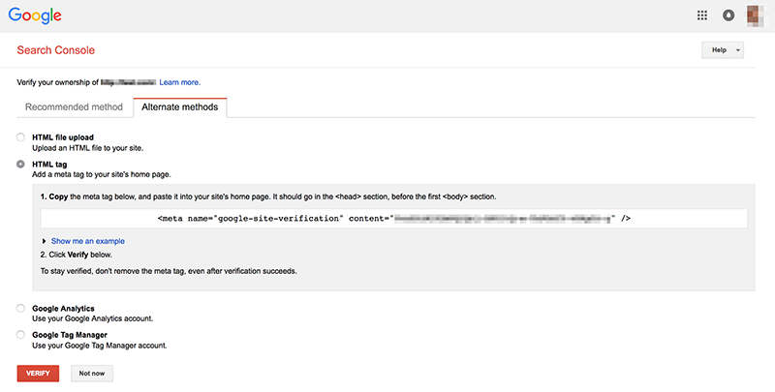The width and height of the screenshot is (775, 392).
Task: Click the blurred site URL text
Action: 129,82
